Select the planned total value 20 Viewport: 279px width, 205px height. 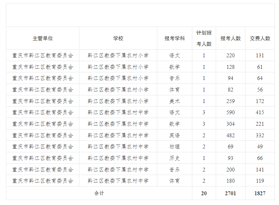(204, 193)
